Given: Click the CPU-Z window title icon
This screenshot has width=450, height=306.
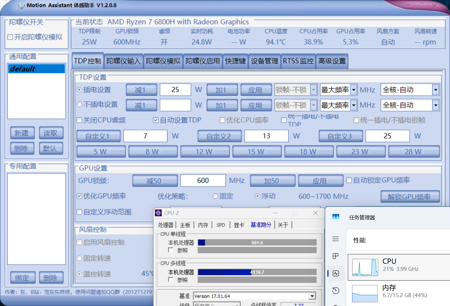Looking at the screenshot, I should tap(158, 213).
